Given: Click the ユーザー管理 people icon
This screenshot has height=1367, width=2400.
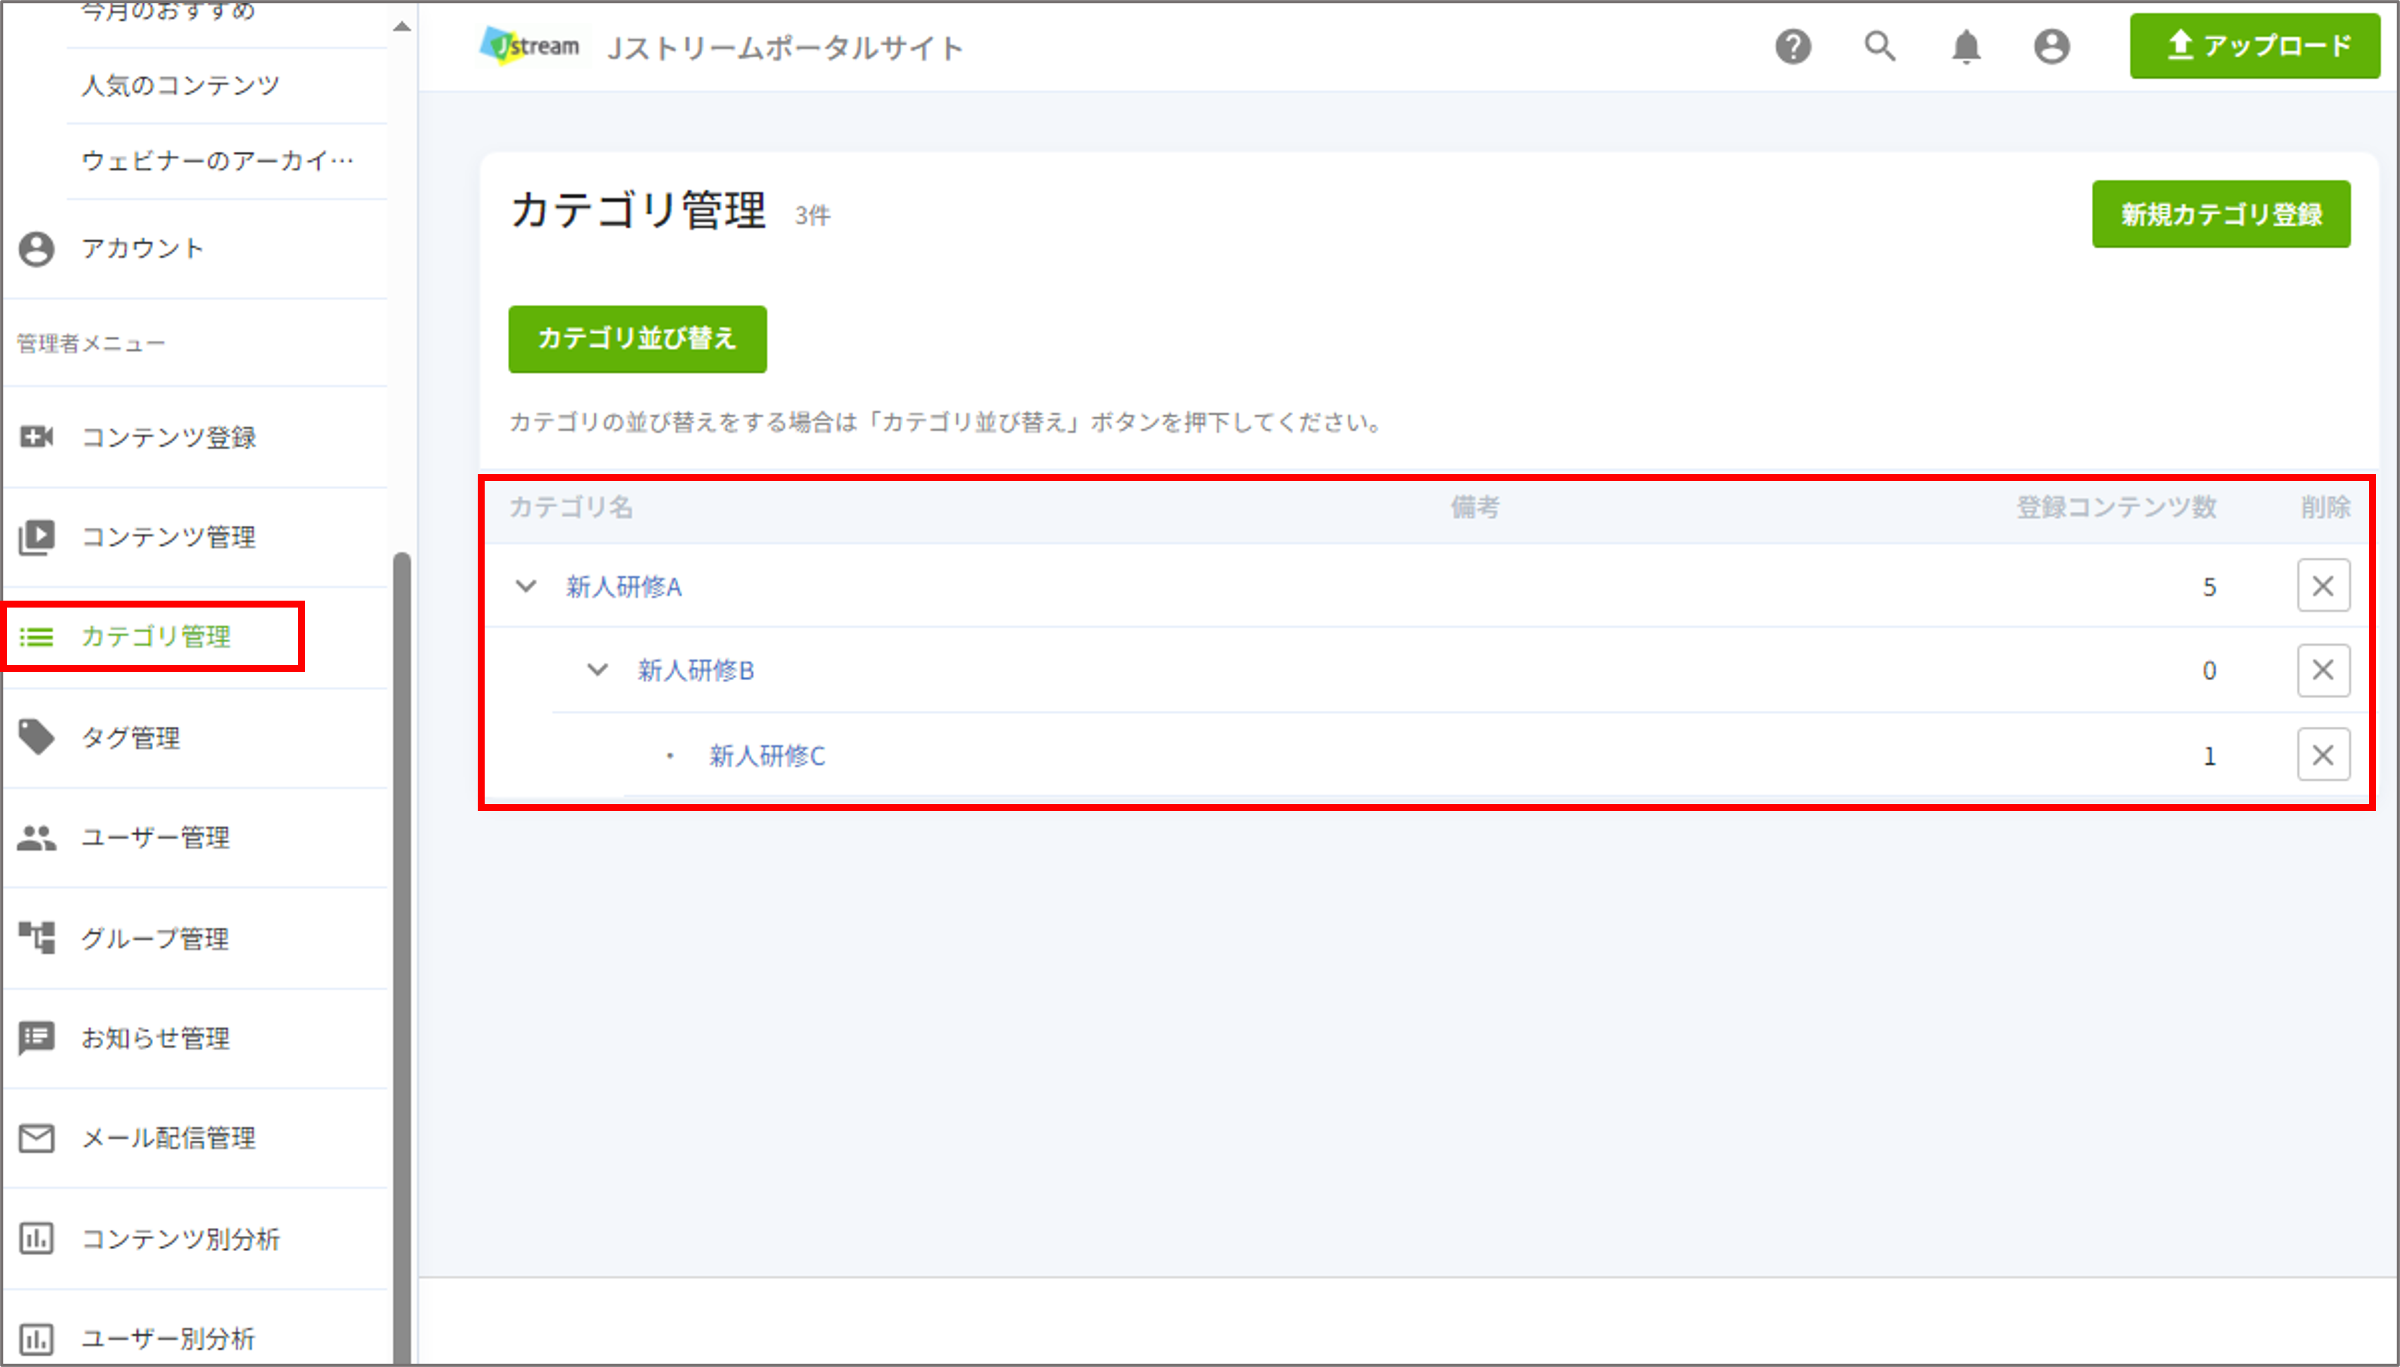Looking at the screenshot, I should click(x=37, y=838).
